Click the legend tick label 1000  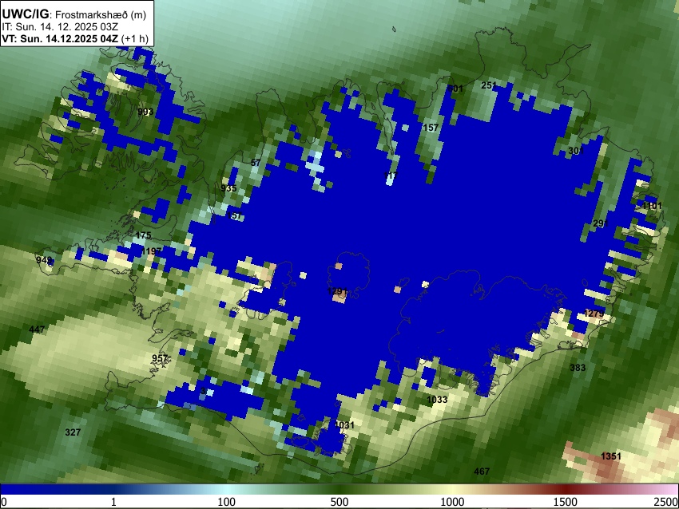(x=452, y=502)
